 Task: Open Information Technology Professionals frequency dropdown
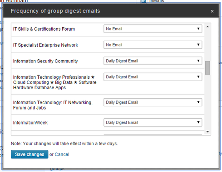153,77
